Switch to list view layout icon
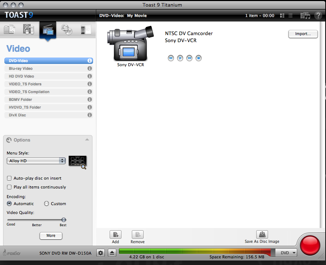 [x=291, y=16]
